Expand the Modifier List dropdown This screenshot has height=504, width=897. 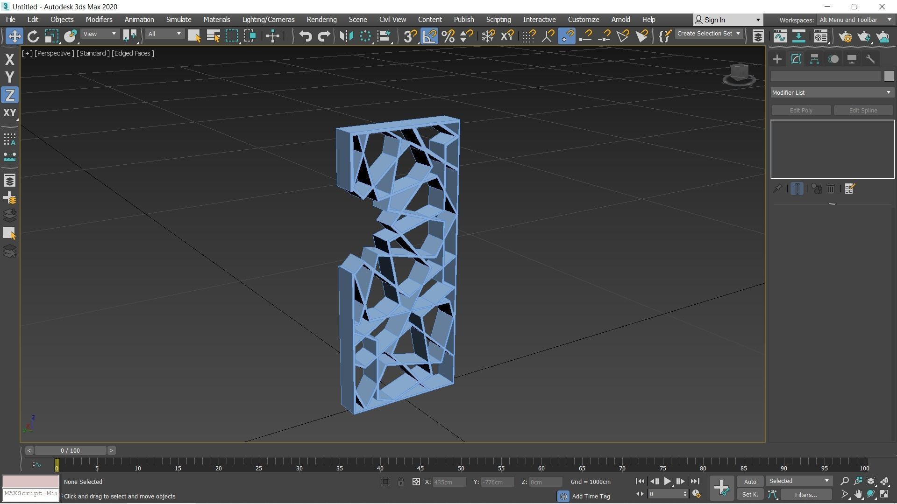click(832, 92)
